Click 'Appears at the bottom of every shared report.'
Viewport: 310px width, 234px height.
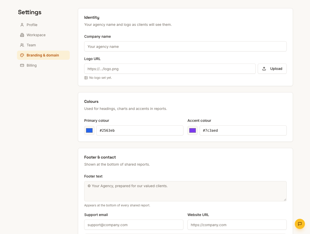tap(117, 205)
